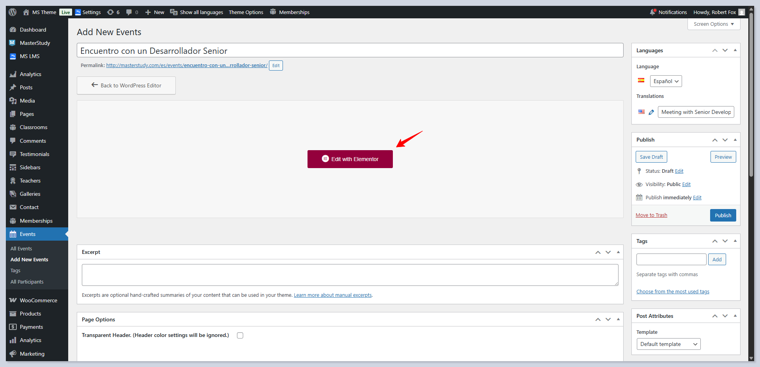
Task: Click the Galleries sidebar icon
Action: point(13,194)
